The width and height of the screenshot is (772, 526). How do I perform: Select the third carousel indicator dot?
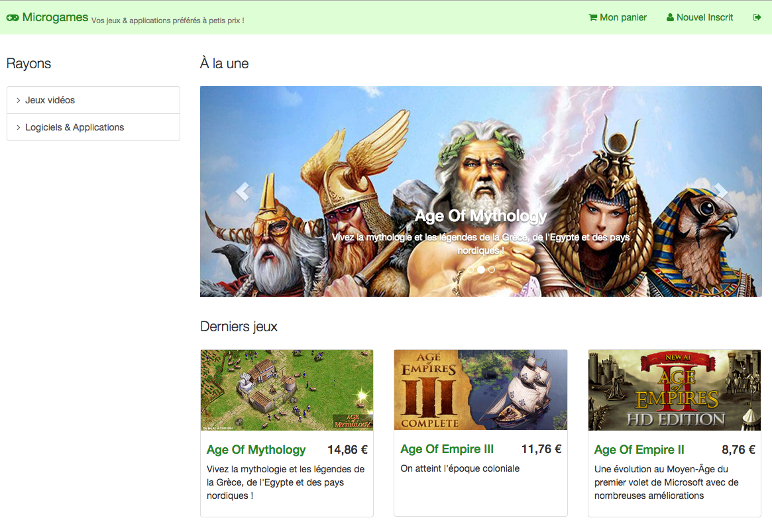tap(491, 270)
